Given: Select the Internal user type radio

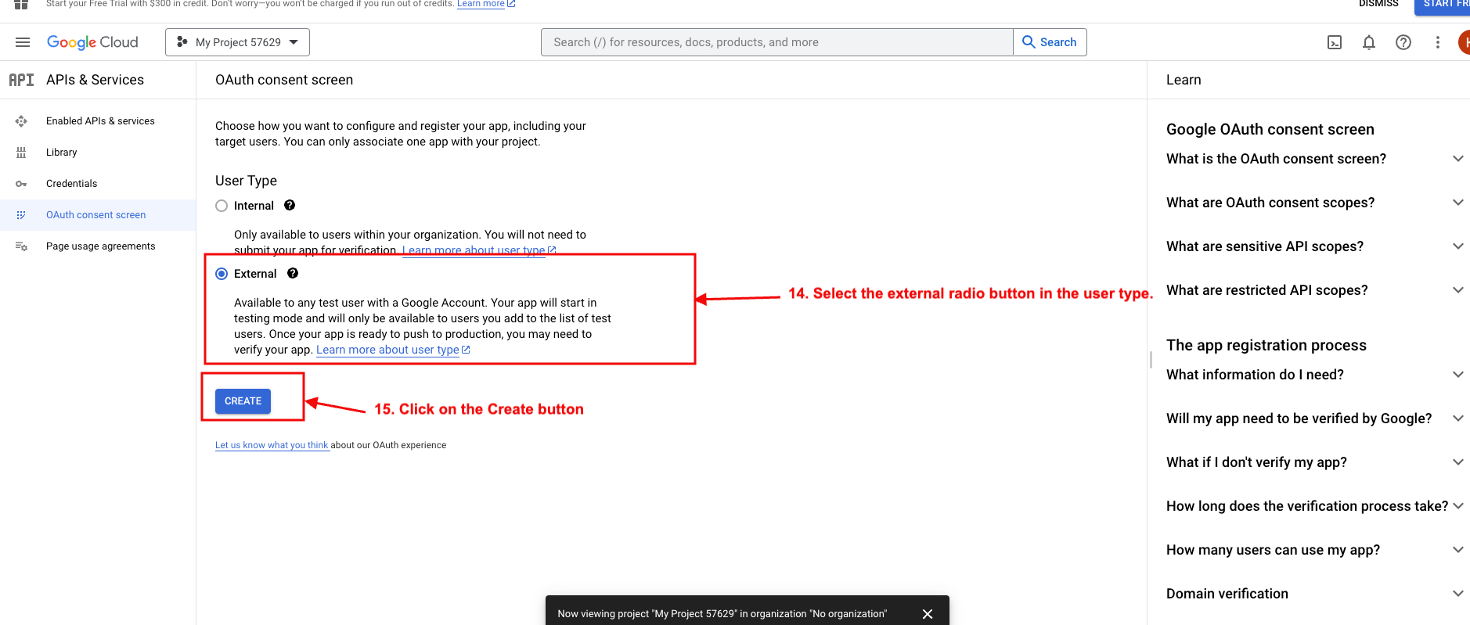Looking at the screenshot, I should click(x=222, y=206).
